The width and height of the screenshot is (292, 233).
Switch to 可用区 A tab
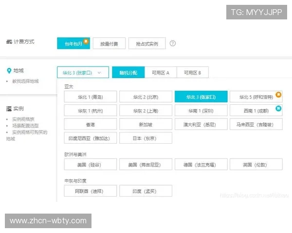click(160, 72)
